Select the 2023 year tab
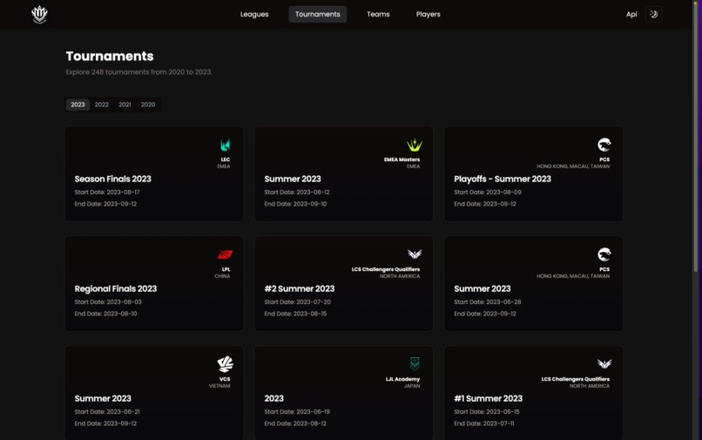The height and width of the screenshot is (440, 702). click(78, 105)
